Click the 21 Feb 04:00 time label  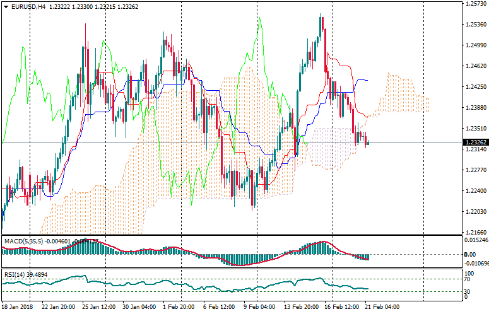click(x=383, y=306)
